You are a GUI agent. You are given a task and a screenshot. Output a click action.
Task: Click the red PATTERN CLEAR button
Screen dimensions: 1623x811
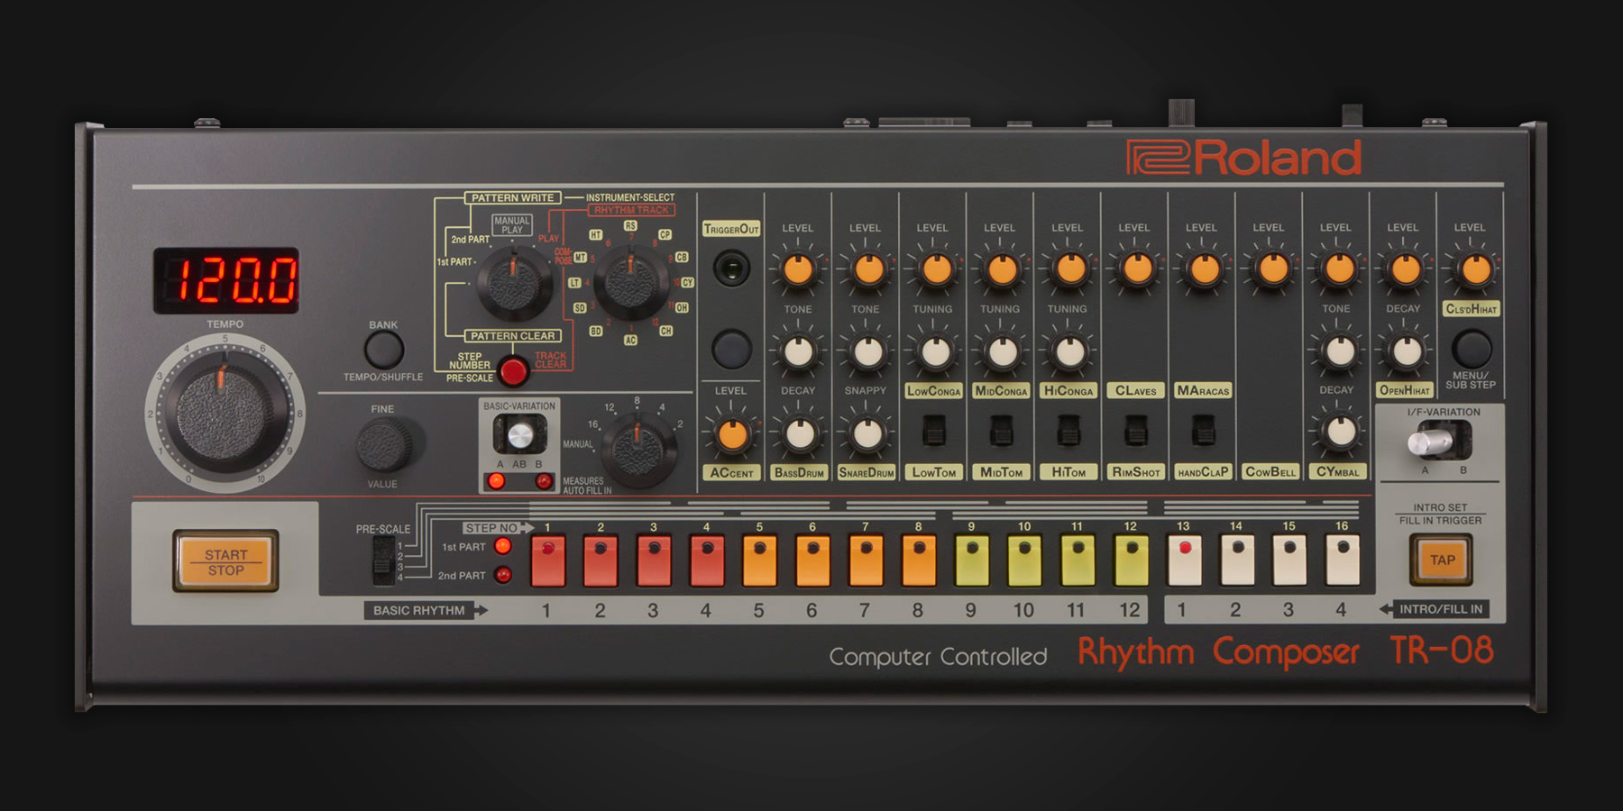[x=513, y=370]
